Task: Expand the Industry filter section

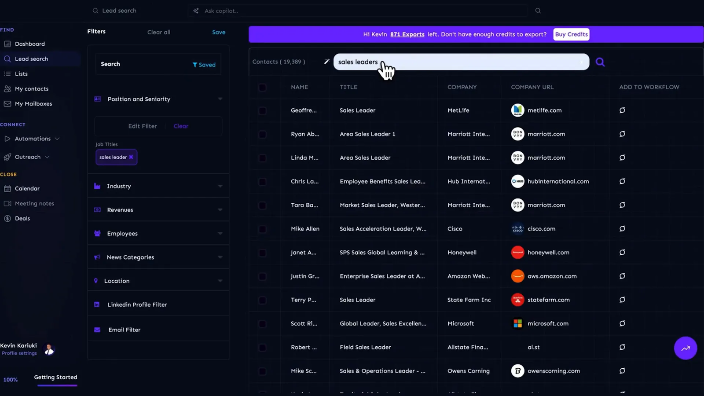Action: 220,186
